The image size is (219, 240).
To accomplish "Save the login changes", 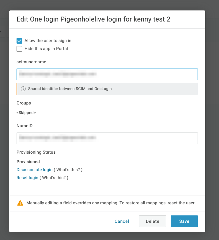I will click(184, 221).
